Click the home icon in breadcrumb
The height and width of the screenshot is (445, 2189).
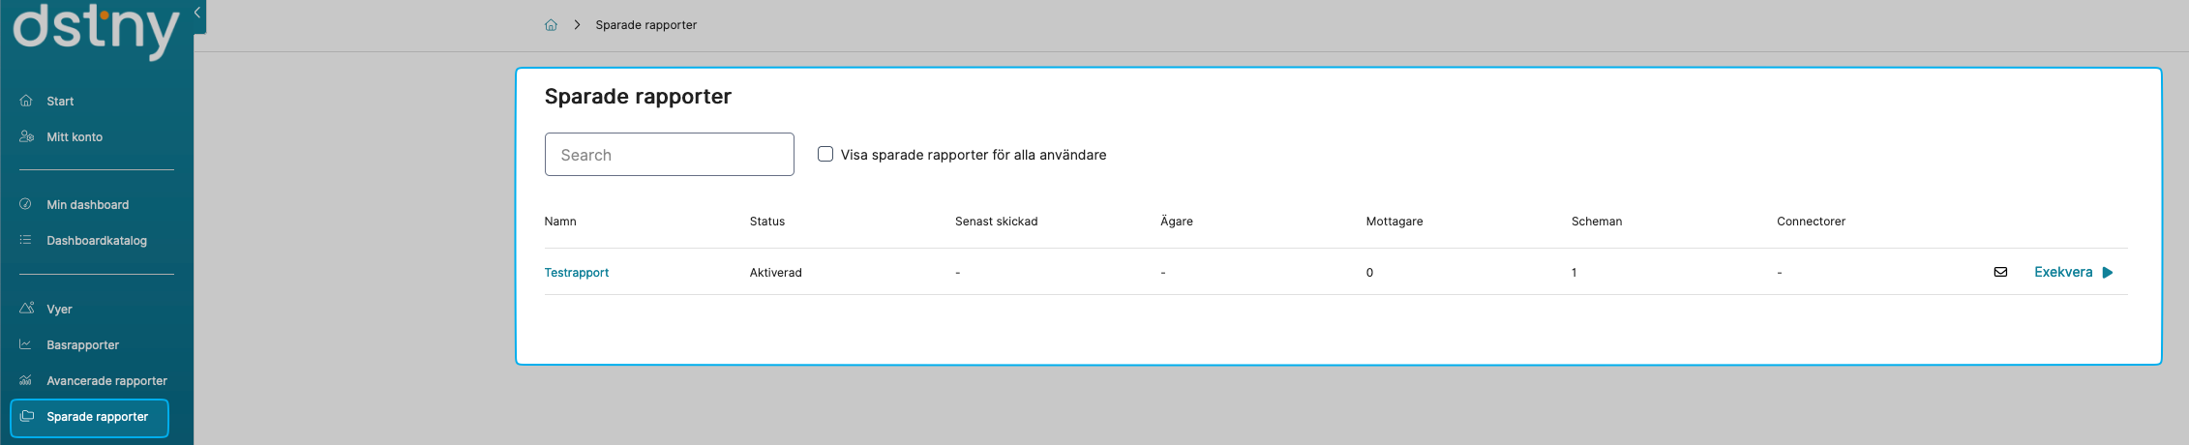pos(551,25)
